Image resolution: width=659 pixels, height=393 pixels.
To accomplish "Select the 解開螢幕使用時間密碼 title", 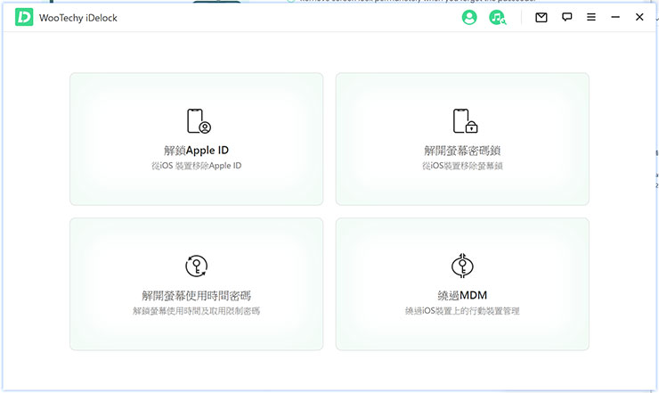I will pyautogui.click(x=197, y=295).
